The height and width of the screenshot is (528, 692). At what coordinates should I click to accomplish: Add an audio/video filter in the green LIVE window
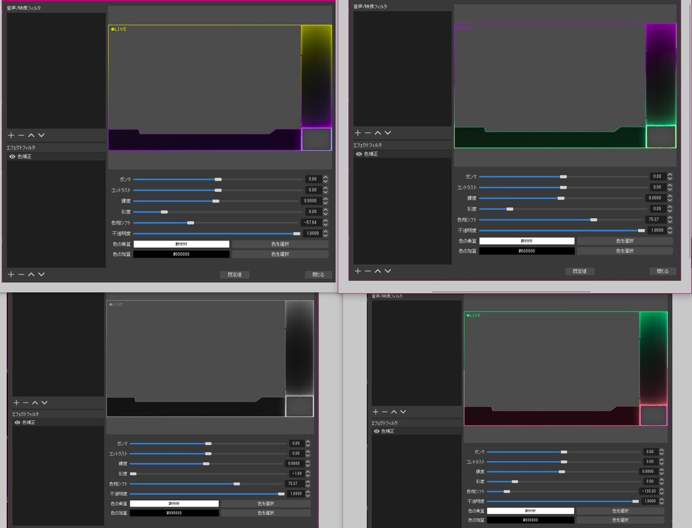(375, 412)
